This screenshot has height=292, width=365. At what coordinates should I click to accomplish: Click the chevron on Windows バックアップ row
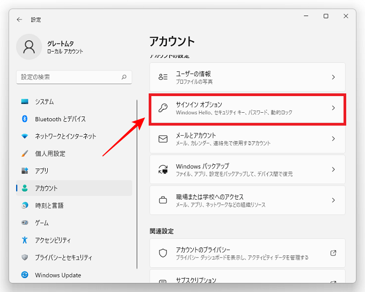pyautogui.click(x=333, y=169)
